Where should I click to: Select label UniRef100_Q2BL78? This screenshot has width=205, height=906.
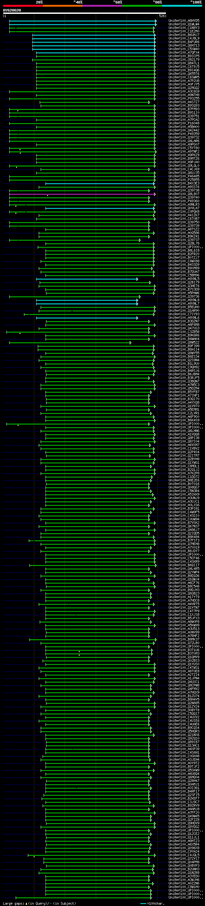(184, 243)
